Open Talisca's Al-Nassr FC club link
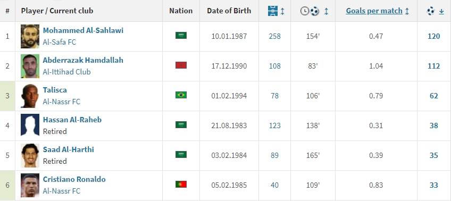The image size is (451, 201). tap(62, 102)
